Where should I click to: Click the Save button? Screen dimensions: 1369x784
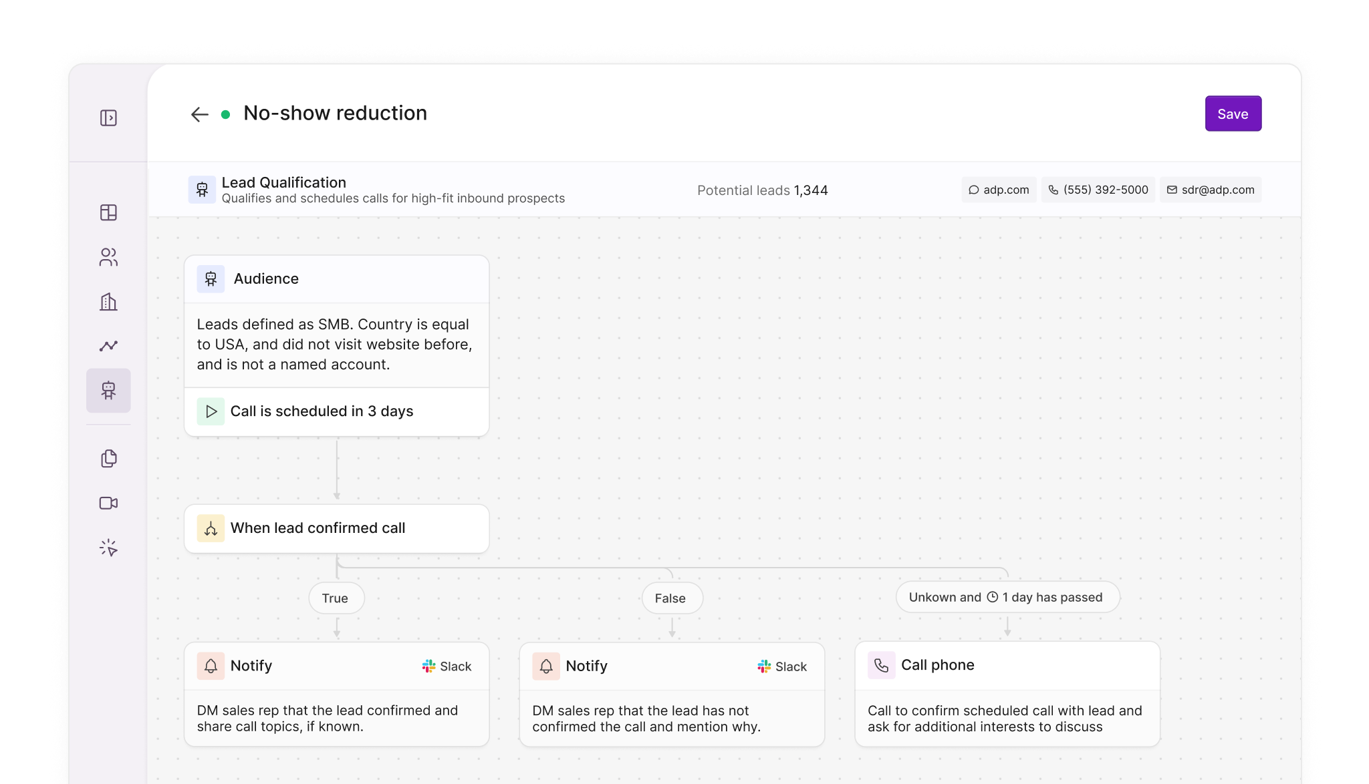(x=1233, y=114)
